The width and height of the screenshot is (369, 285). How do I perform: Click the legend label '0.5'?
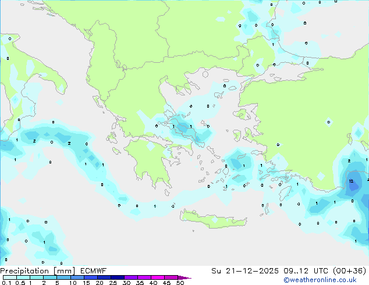click(x=20, y=283)
